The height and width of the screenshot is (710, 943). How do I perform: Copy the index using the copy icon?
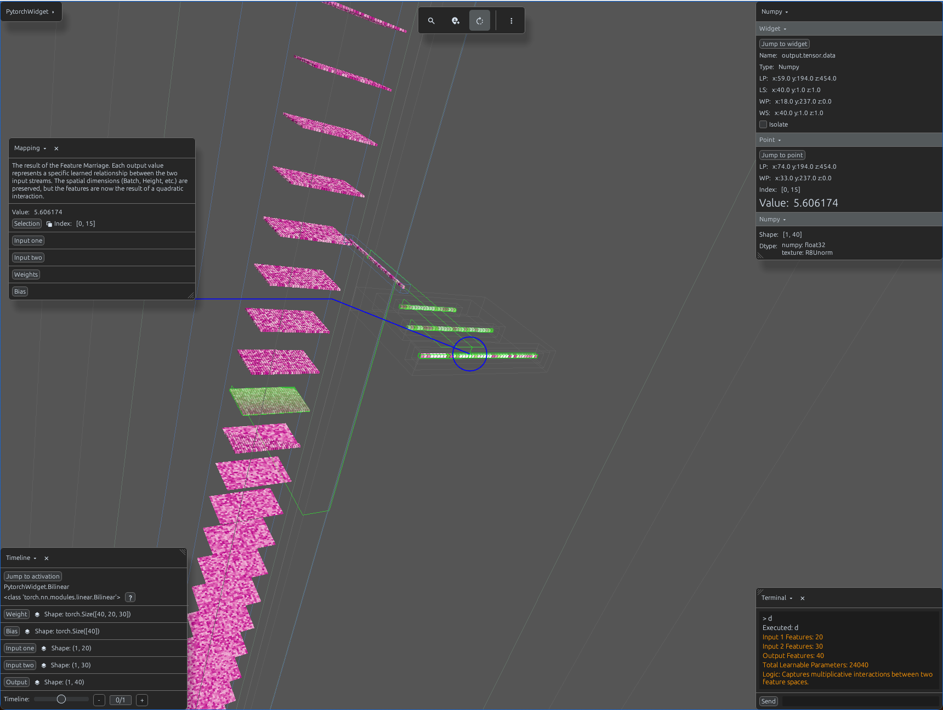click(x=49, y=224)
